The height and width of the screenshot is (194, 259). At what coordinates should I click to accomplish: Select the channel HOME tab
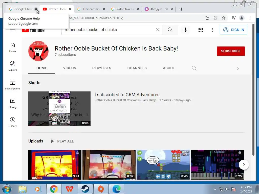click(42, 68)
